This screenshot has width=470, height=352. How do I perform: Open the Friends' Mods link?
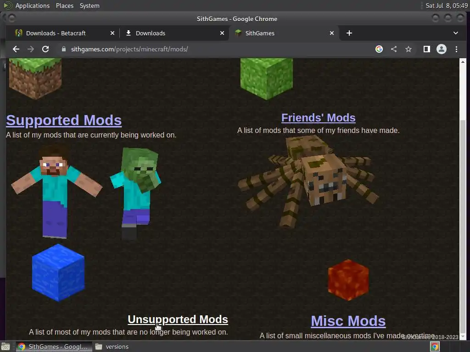point(319,118)
